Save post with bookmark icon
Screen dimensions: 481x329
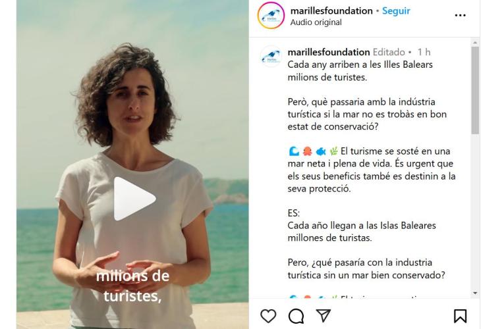[460, 316]
